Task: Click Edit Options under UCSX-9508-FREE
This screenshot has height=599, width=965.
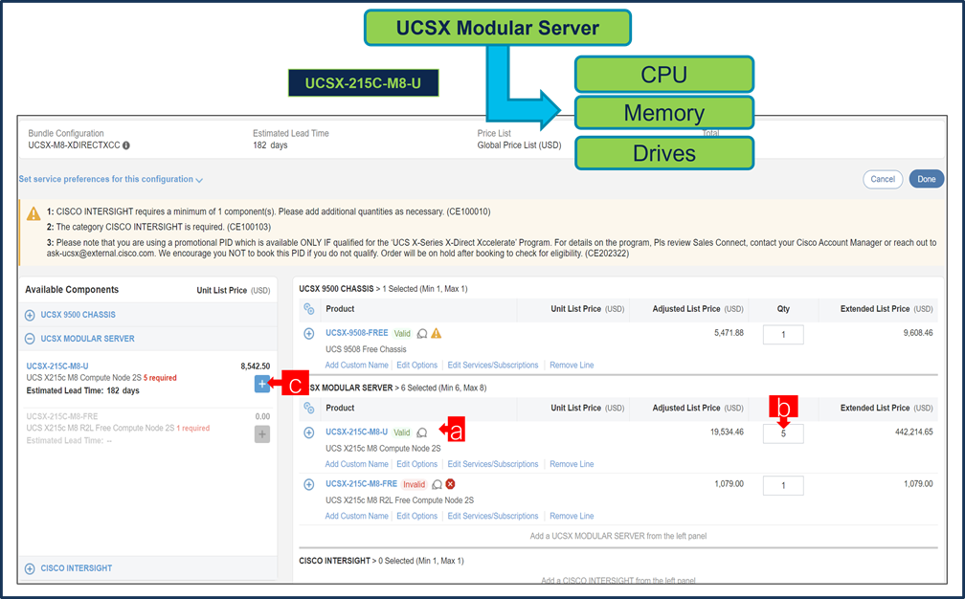Action: 416,366
